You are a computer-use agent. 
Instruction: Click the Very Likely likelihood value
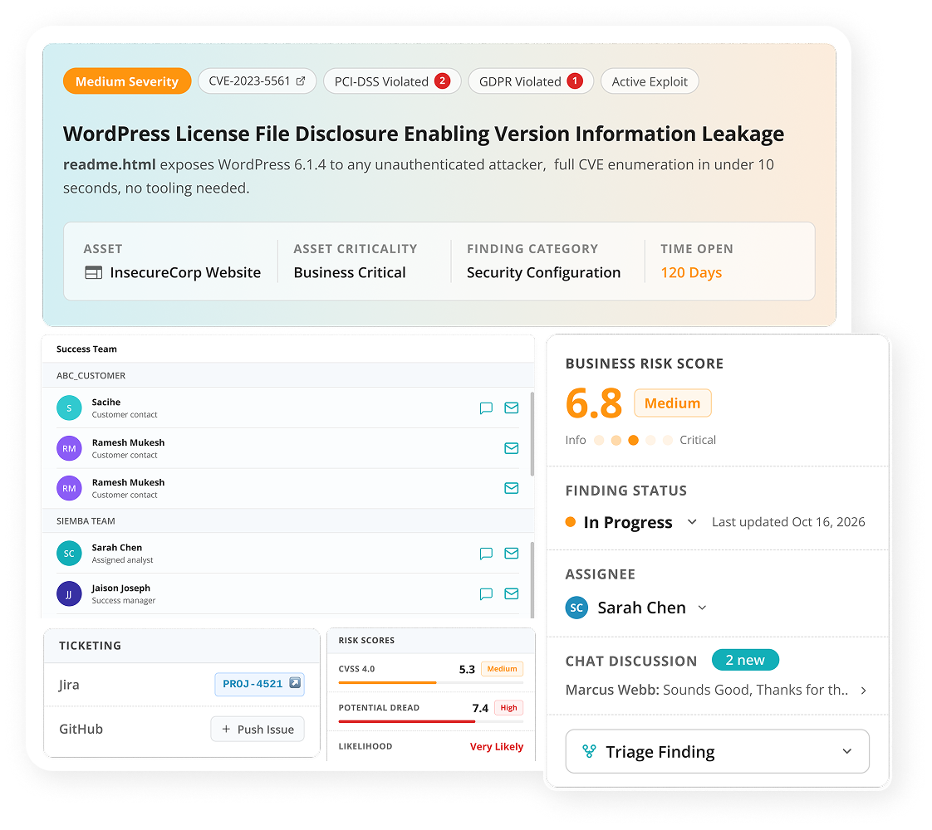[x=497, y=746]
